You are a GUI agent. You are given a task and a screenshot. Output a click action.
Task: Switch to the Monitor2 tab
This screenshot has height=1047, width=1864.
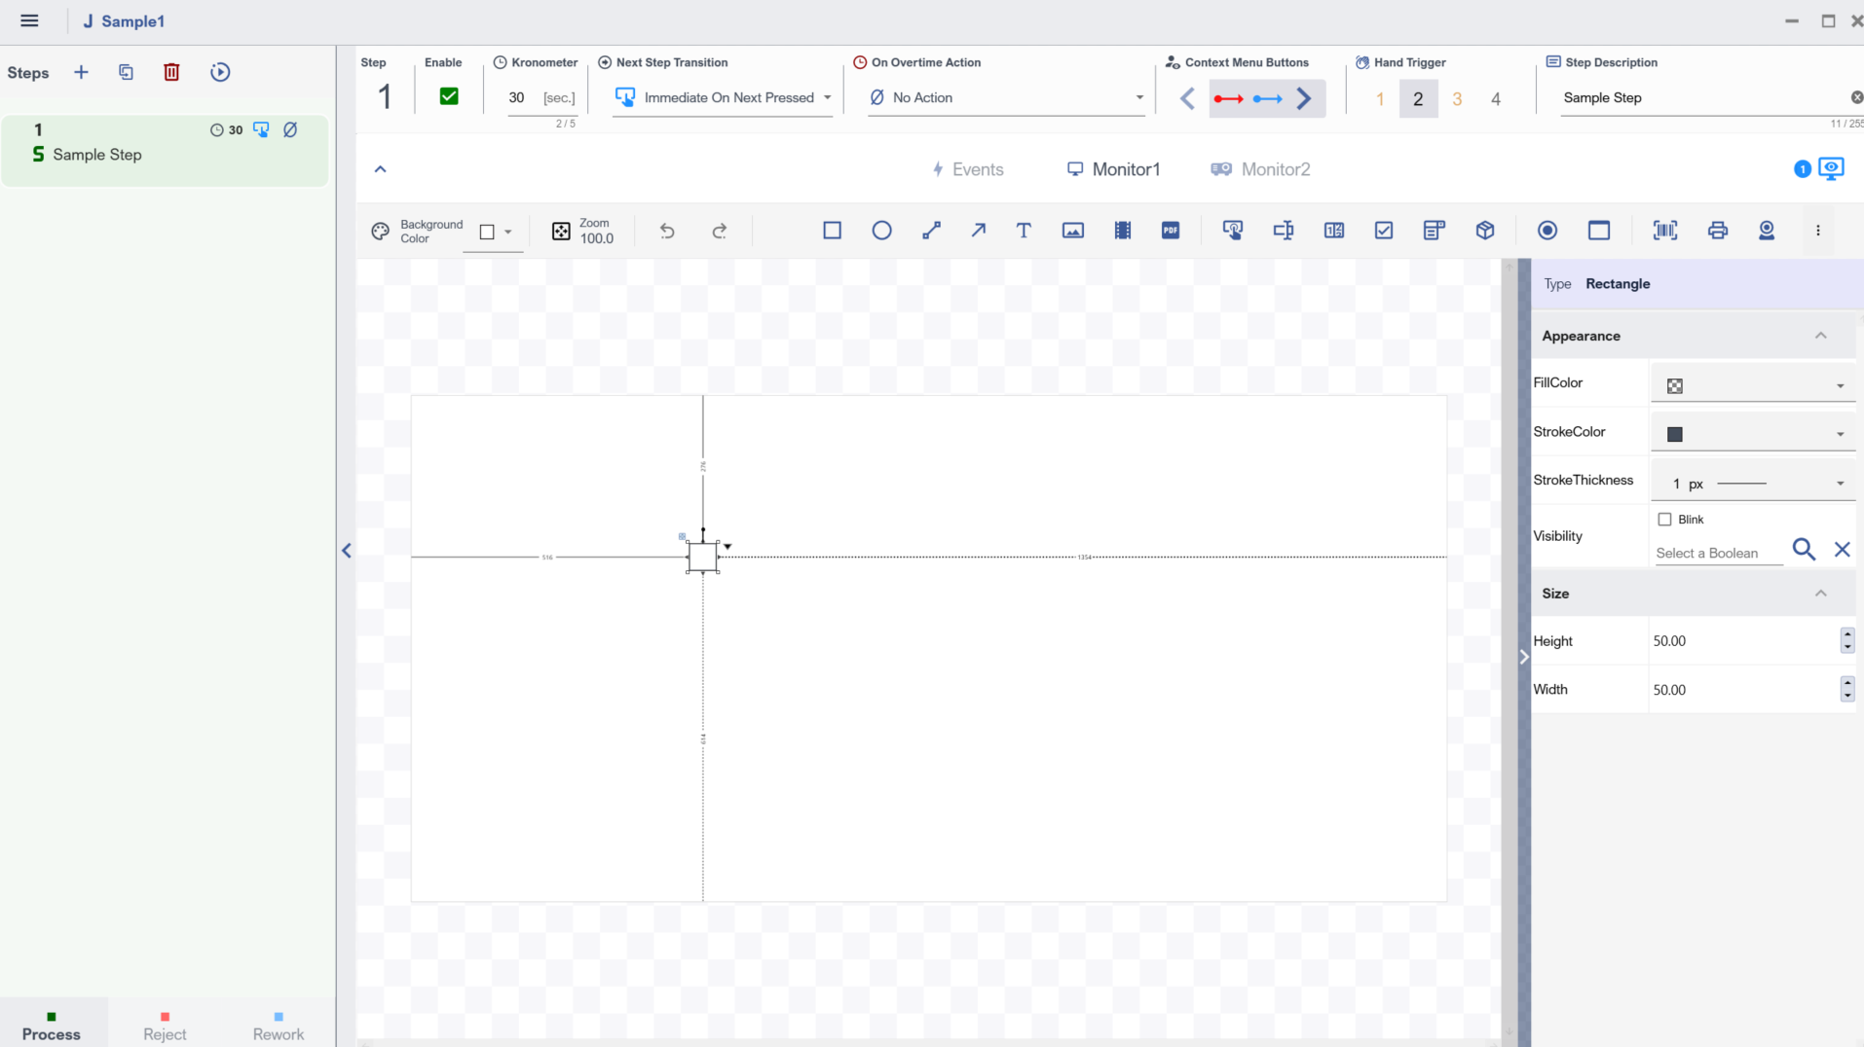(x=1260, y=169)
